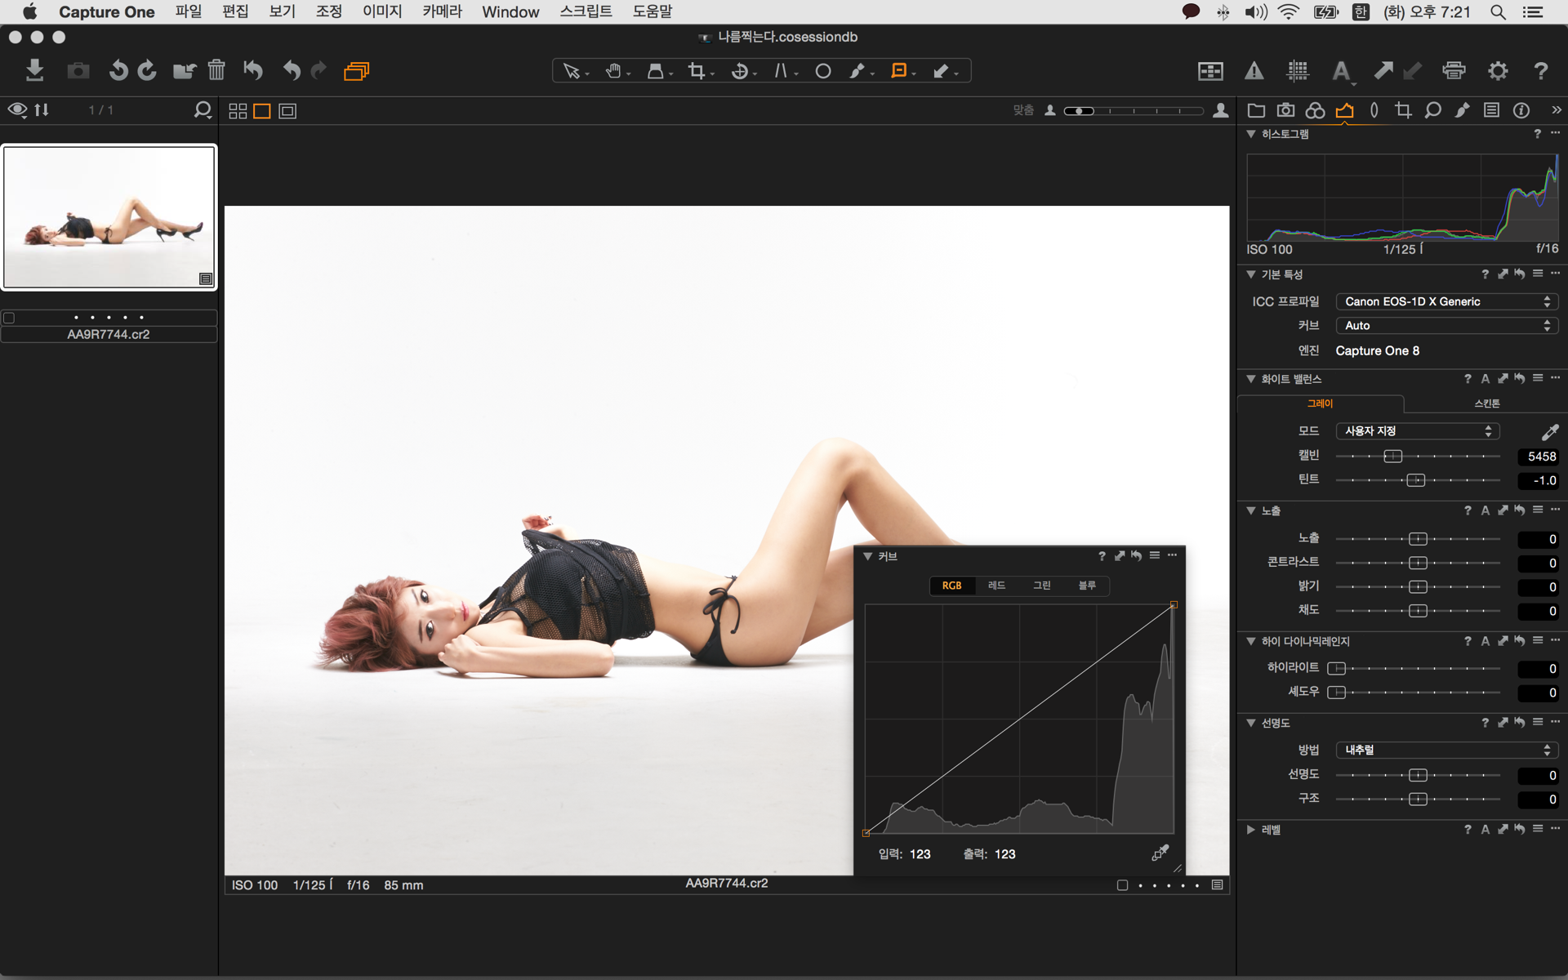Click the curve point picker icon
Viewport: 1568px width, 980px height.
[1160, 853]
